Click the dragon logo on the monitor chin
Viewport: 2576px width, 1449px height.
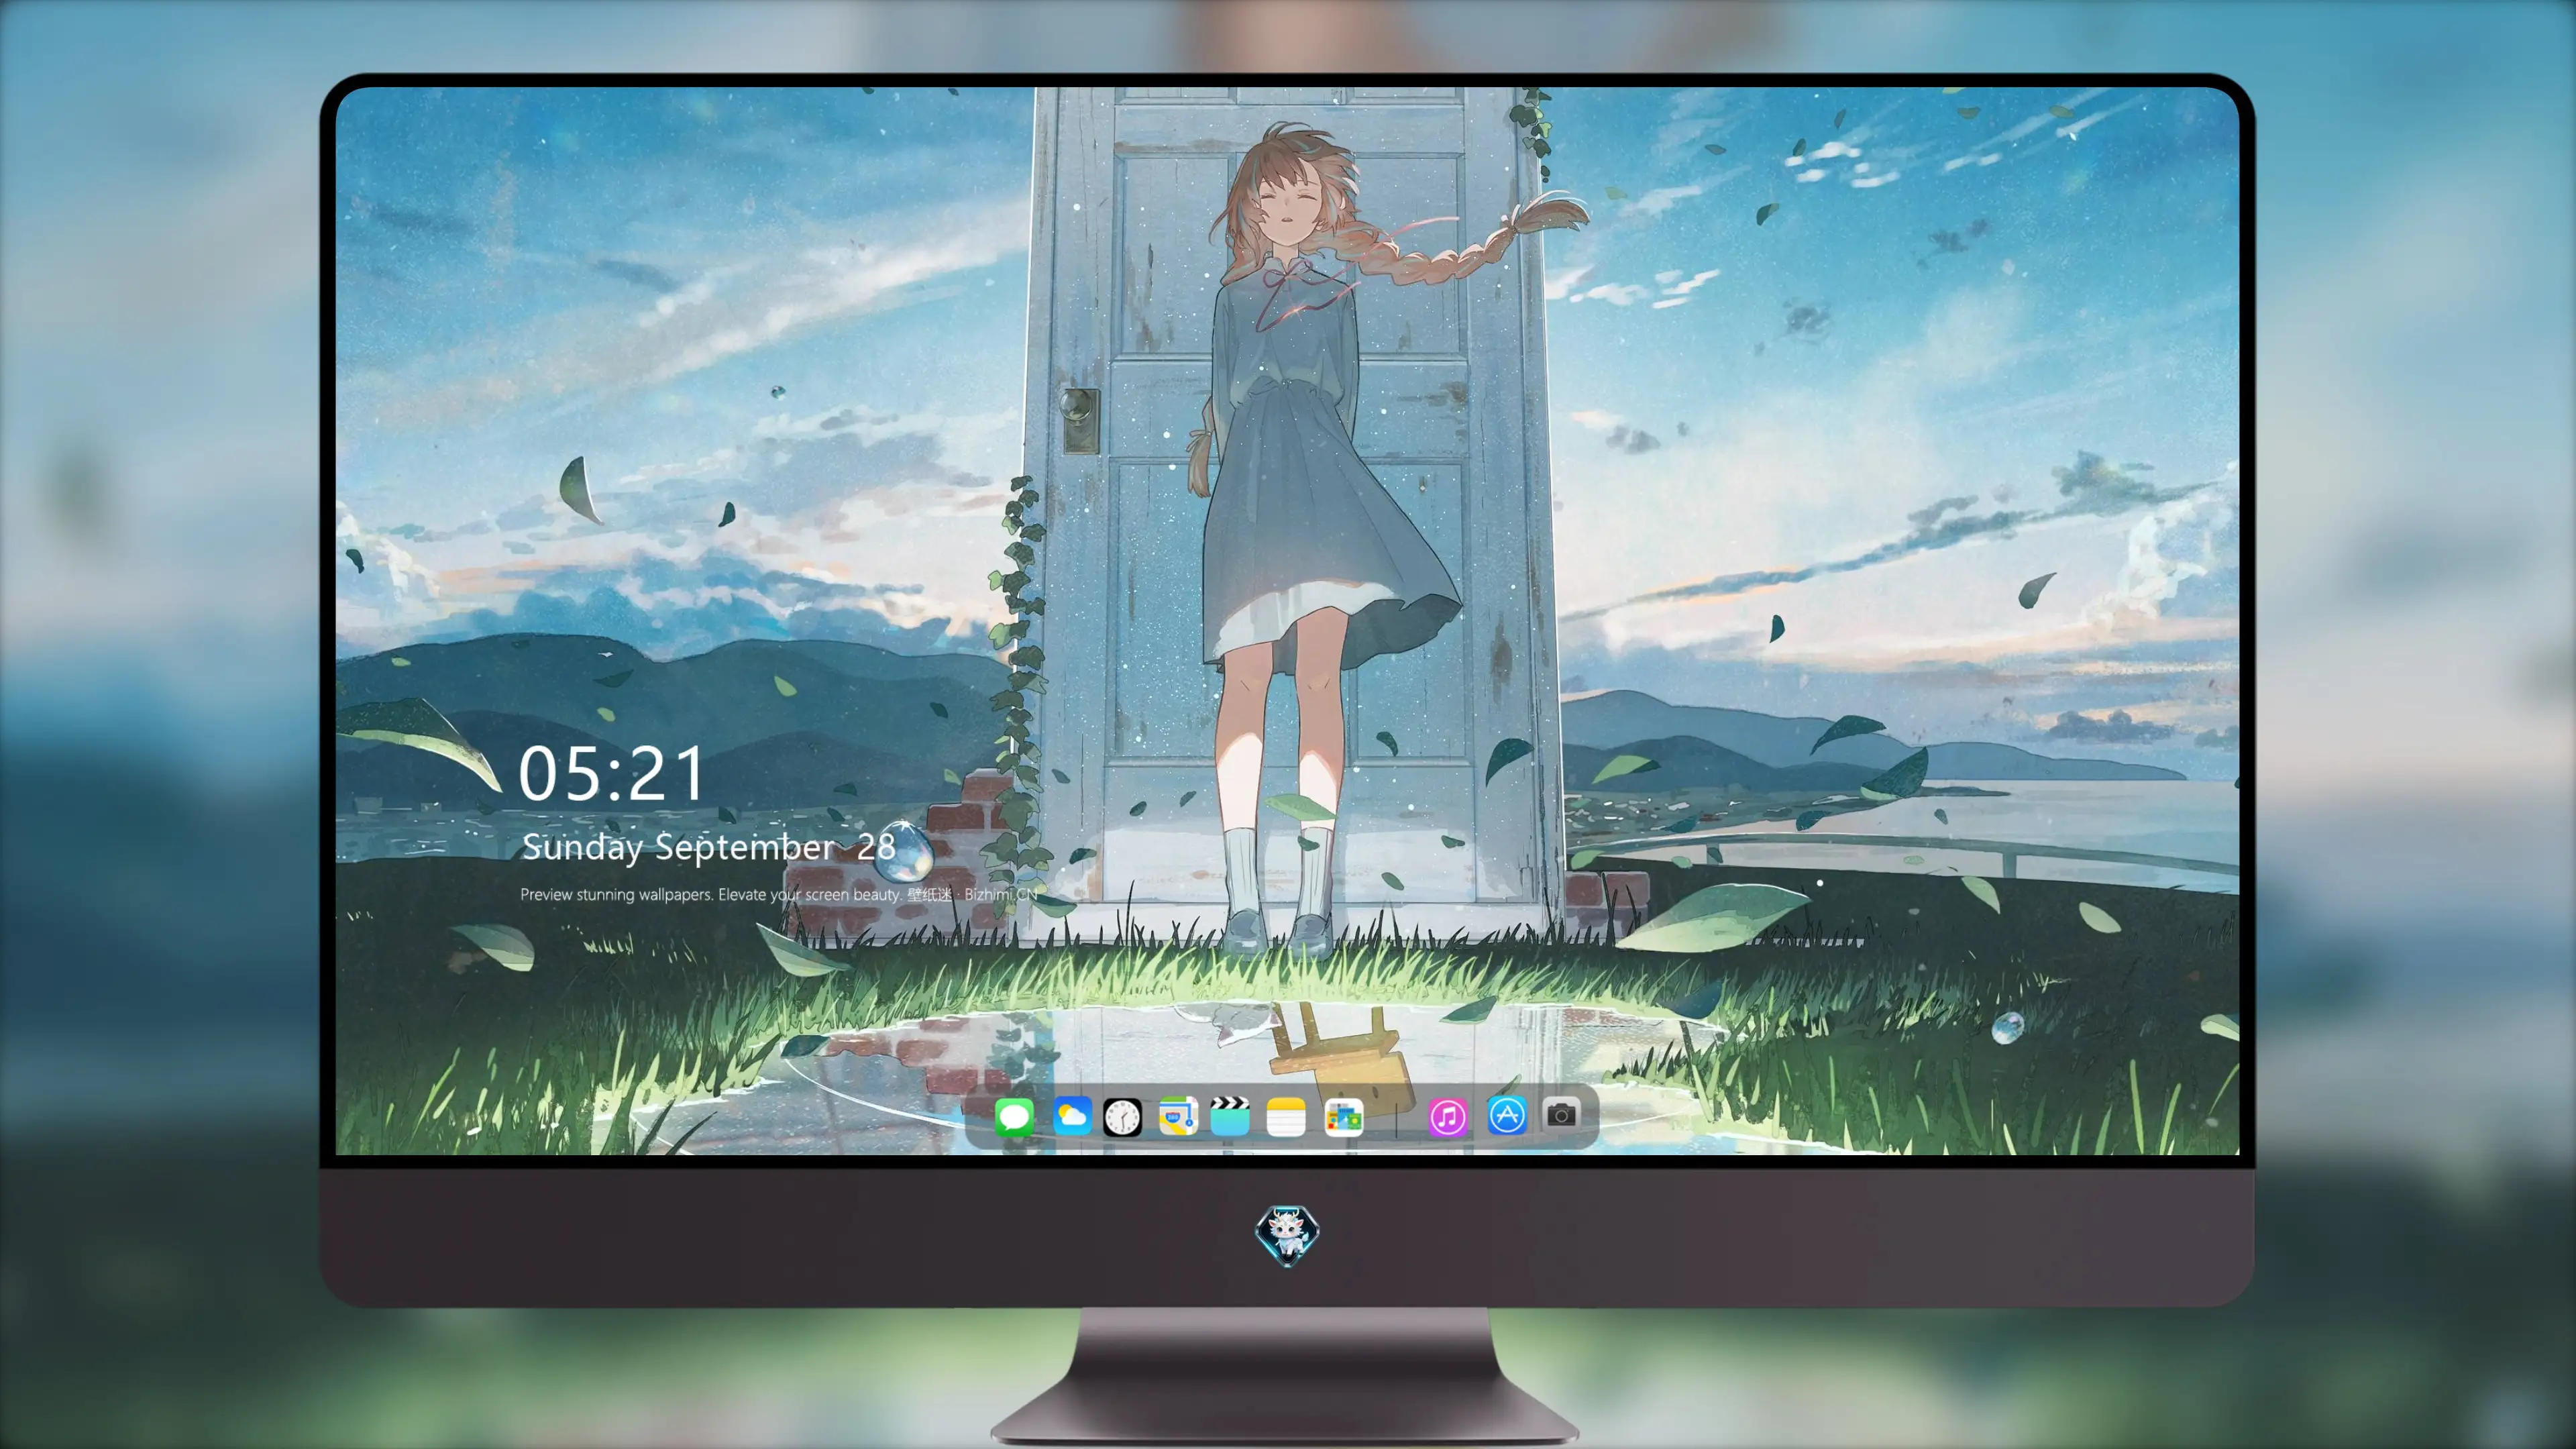coord(1287,1235)
